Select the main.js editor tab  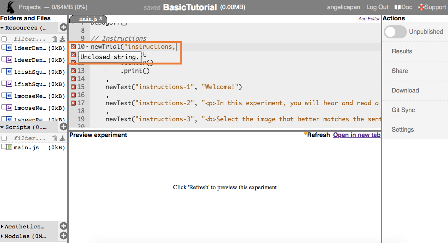[88, 18]
